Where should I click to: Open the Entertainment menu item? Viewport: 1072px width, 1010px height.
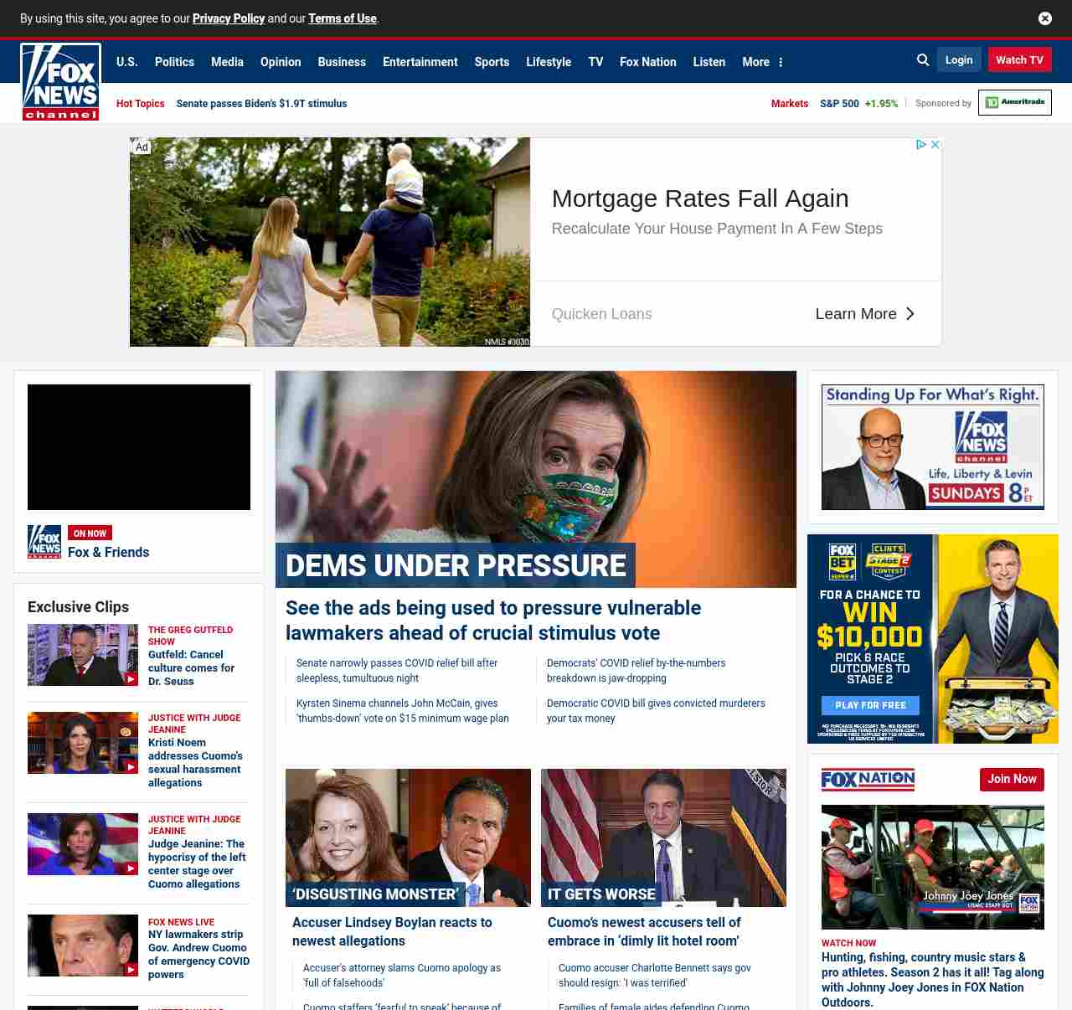[x=420, y=62]
